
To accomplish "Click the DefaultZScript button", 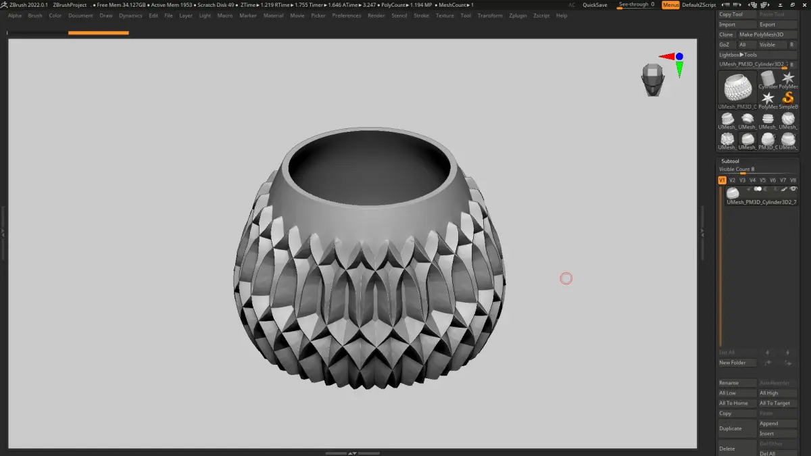I will click(699, 5).
